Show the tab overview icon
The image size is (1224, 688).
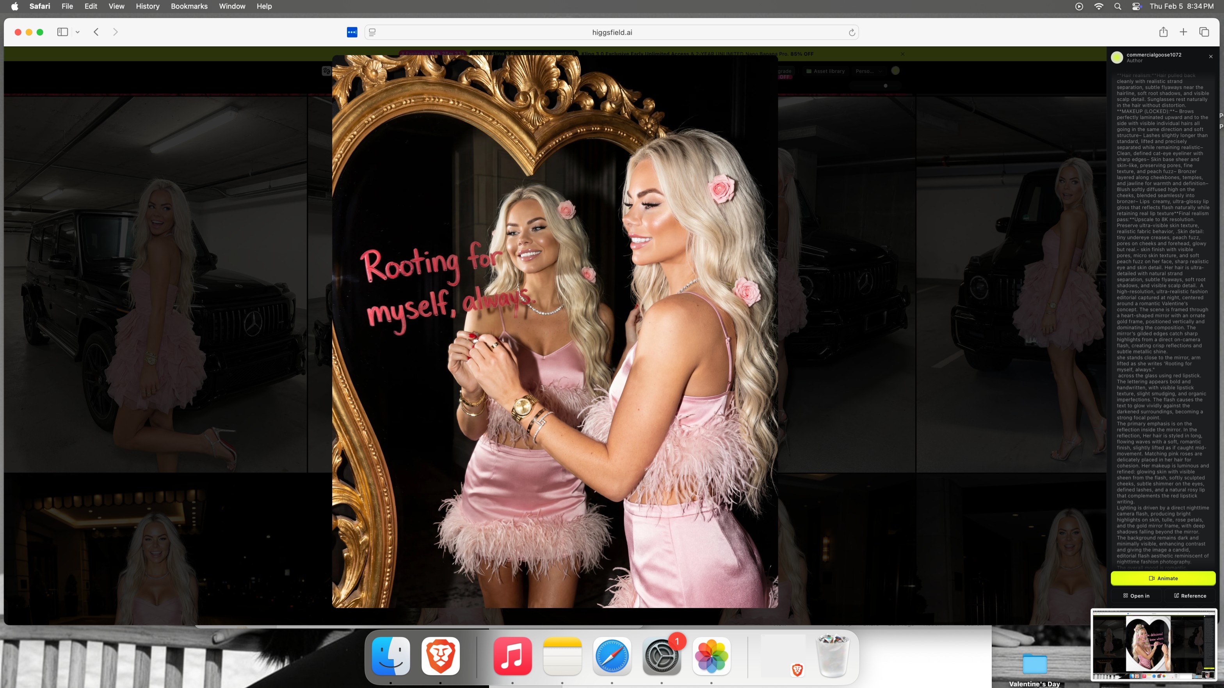(x=1204, y=32)
